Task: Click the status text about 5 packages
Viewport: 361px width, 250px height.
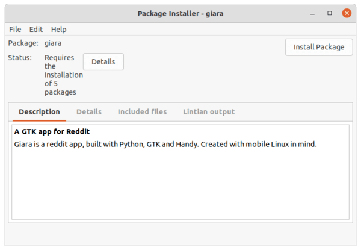Action: (64, 75)
